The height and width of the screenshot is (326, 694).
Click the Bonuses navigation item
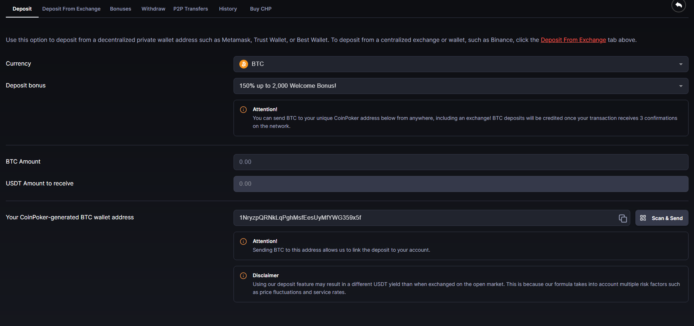coord(120,9)
